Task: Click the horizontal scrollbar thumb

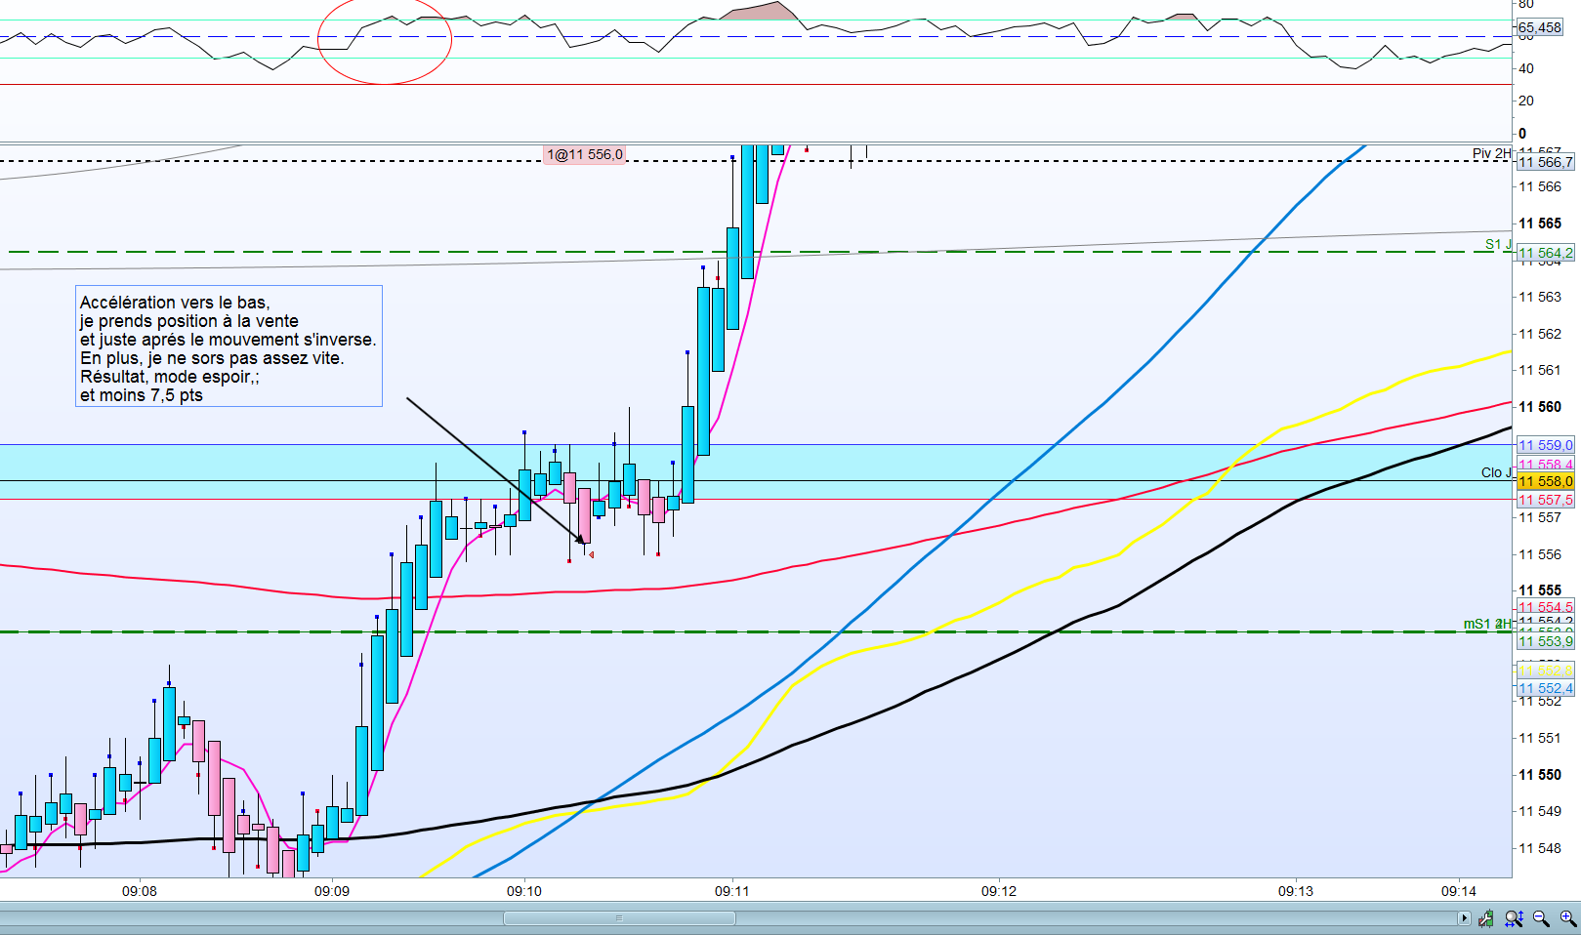Action: pos(619,918)
